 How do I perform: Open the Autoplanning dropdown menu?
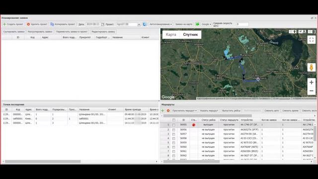160,24
